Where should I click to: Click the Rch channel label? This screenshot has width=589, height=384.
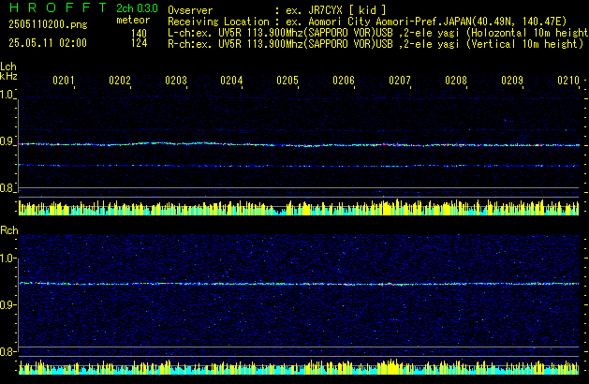[x=9, y=230]
